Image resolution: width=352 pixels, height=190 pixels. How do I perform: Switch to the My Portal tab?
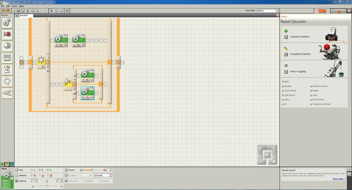338,11
